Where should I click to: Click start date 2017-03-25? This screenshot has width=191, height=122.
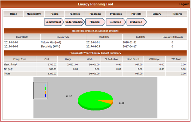click(x=93, y=46)
